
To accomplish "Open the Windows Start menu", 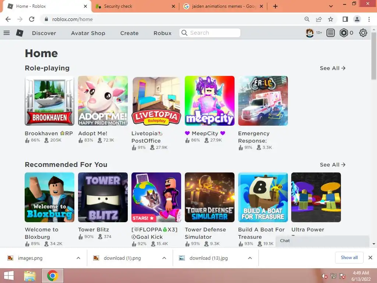I will pyautogui.click(x=9, y=276).
